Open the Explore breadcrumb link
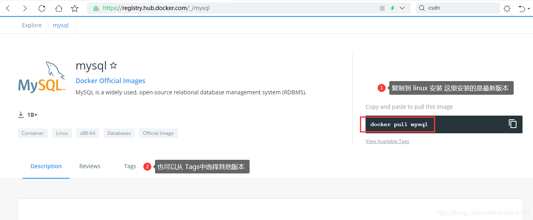Viewport: 533px width, 220px height. pos(32,25)
